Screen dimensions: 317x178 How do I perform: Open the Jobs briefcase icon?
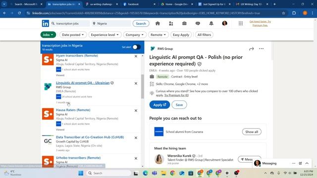click(184, 23)
